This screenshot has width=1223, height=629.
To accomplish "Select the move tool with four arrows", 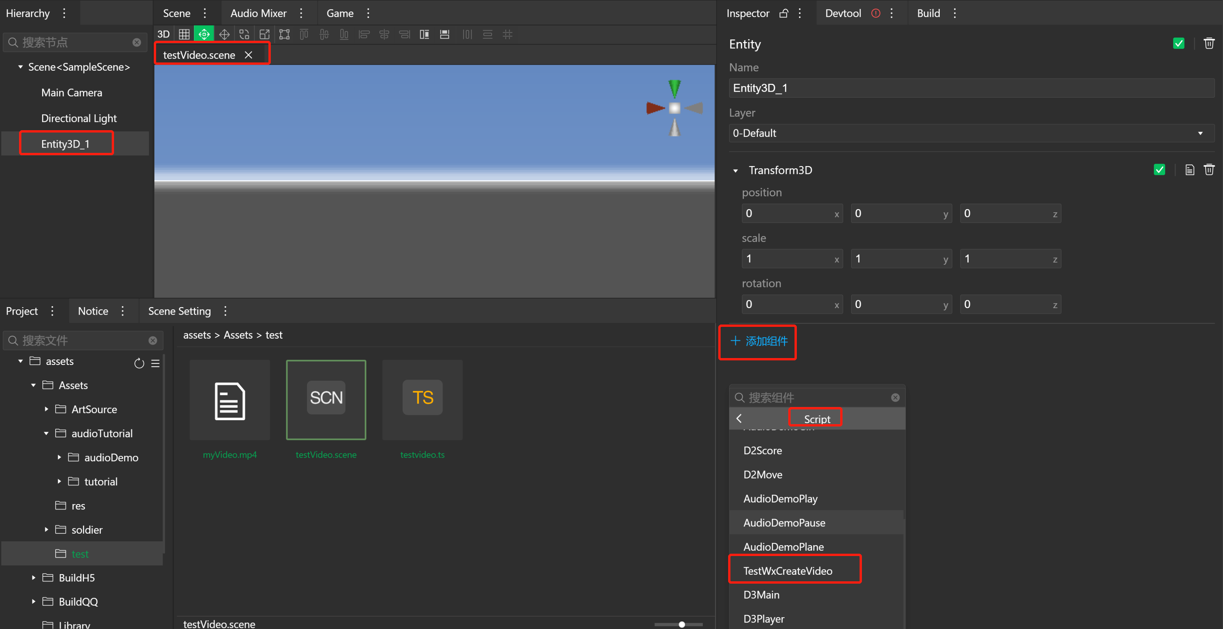I will (224, 34).
